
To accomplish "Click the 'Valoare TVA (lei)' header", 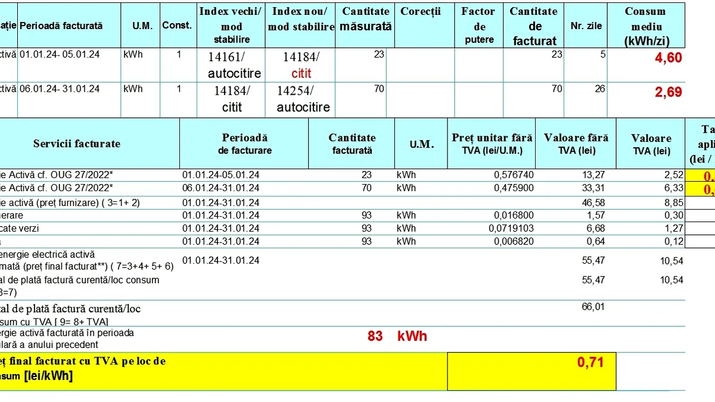I will coord(651,145).
